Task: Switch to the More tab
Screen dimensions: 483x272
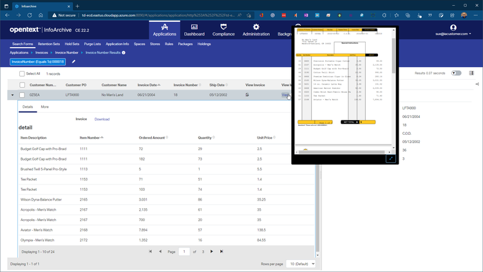Action: coord(44,107)
